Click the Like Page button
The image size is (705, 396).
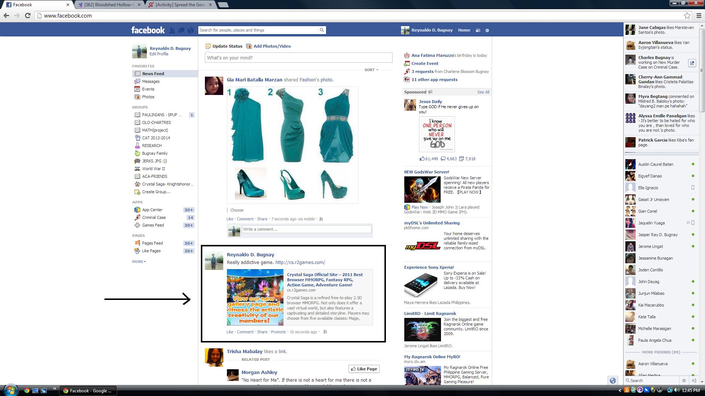tap(364, 369)
